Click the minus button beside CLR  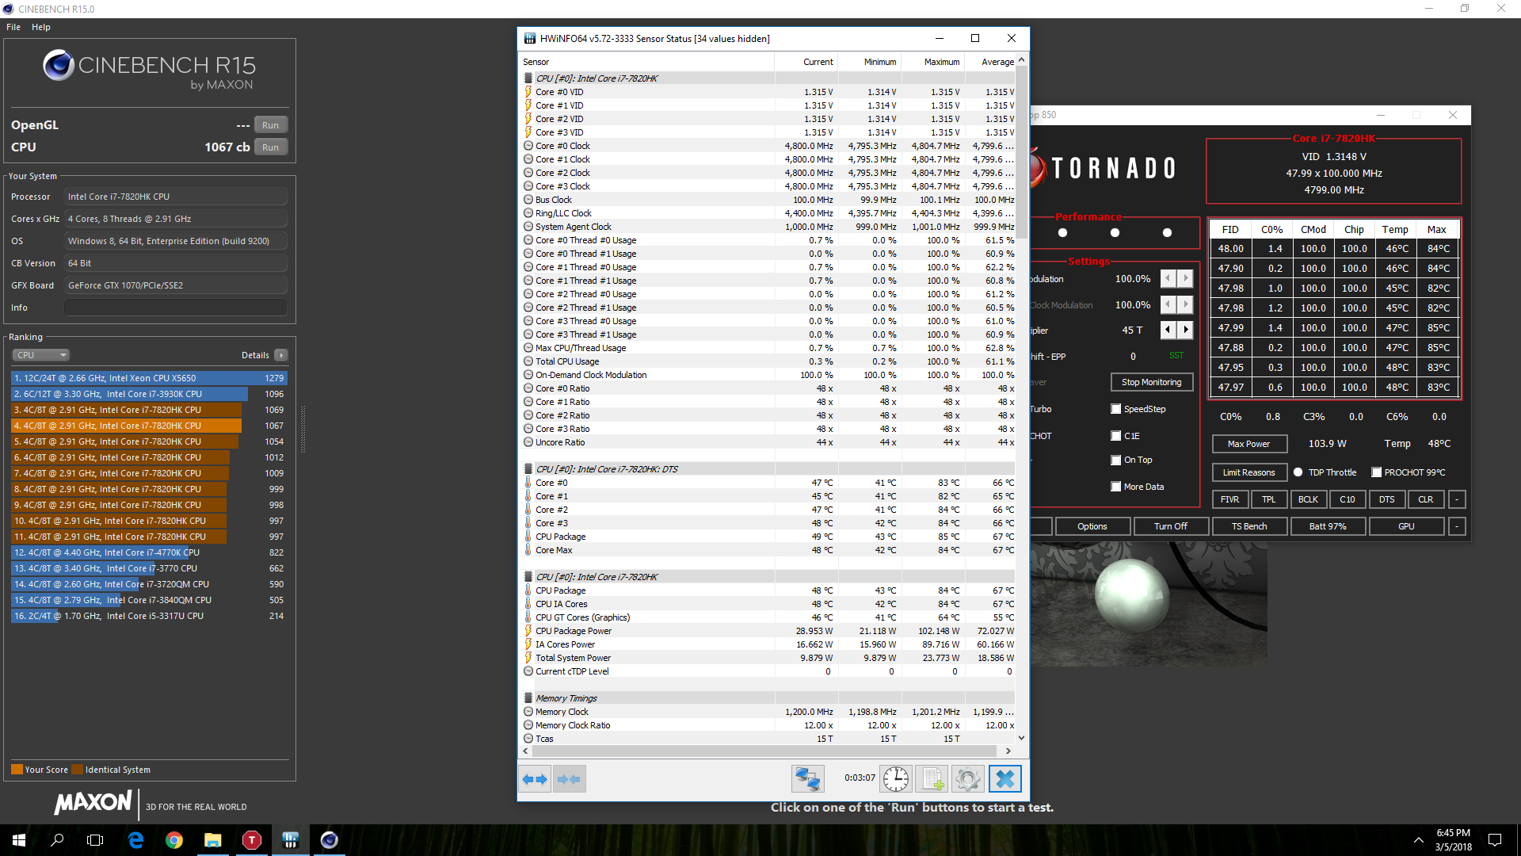click(1457, 499)
